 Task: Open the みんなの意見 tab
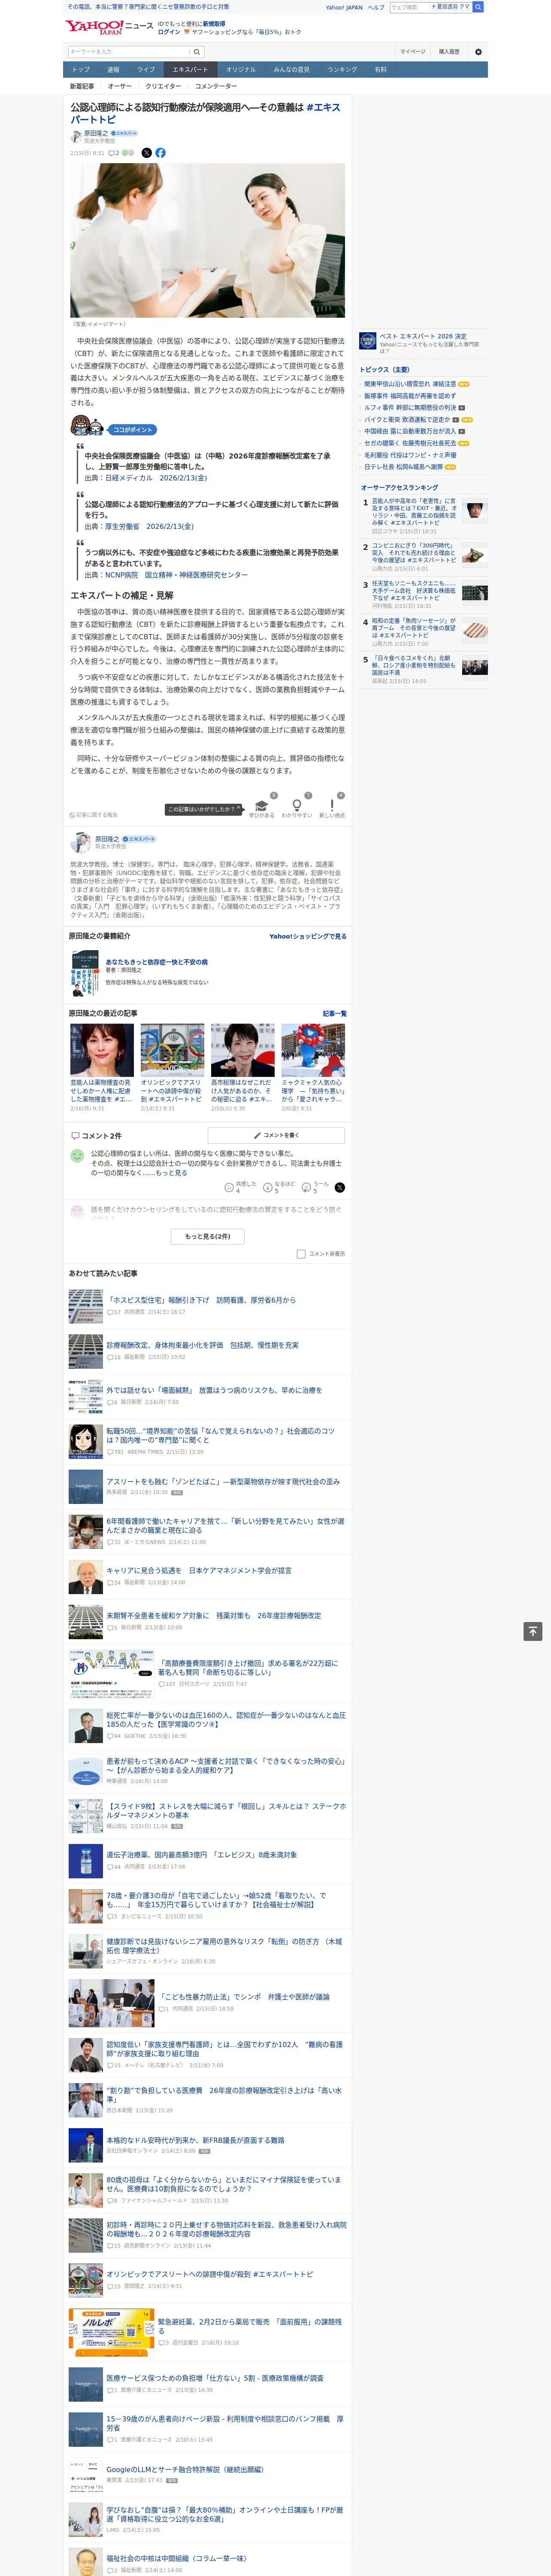(291, 70)
